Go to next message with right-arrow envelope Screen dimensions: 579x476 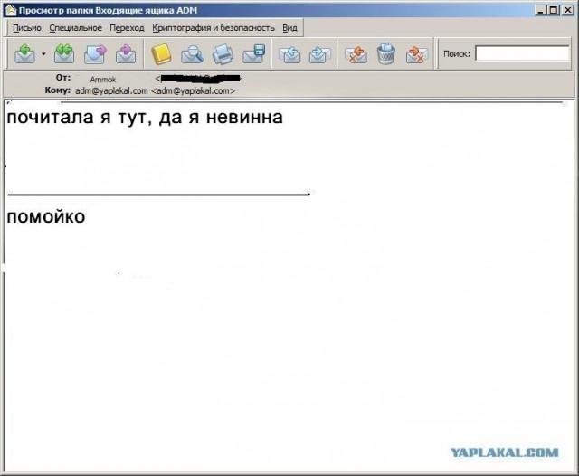pyautogui.click(x=319, y=54)
